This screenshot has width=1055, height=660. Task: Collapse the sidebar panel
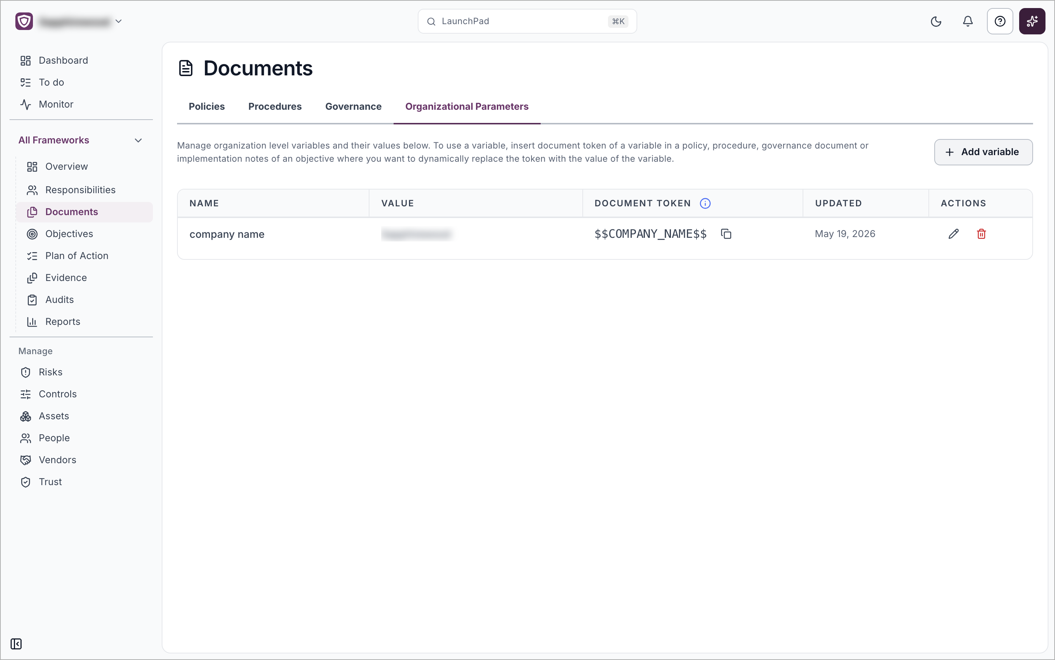16,644
